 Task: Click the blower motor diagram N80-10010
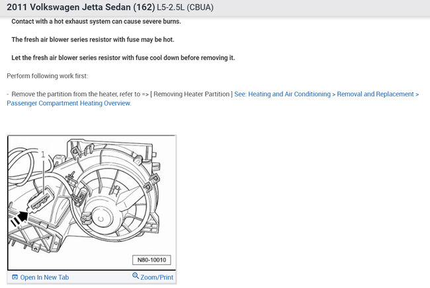tap(91, 203)
